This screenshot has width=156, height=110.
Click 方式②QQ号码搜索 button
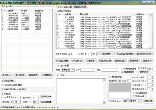point(125,54)
